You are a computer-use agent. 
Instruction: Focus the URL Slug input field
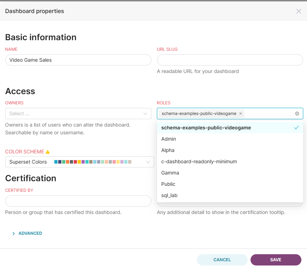[230, 60]
